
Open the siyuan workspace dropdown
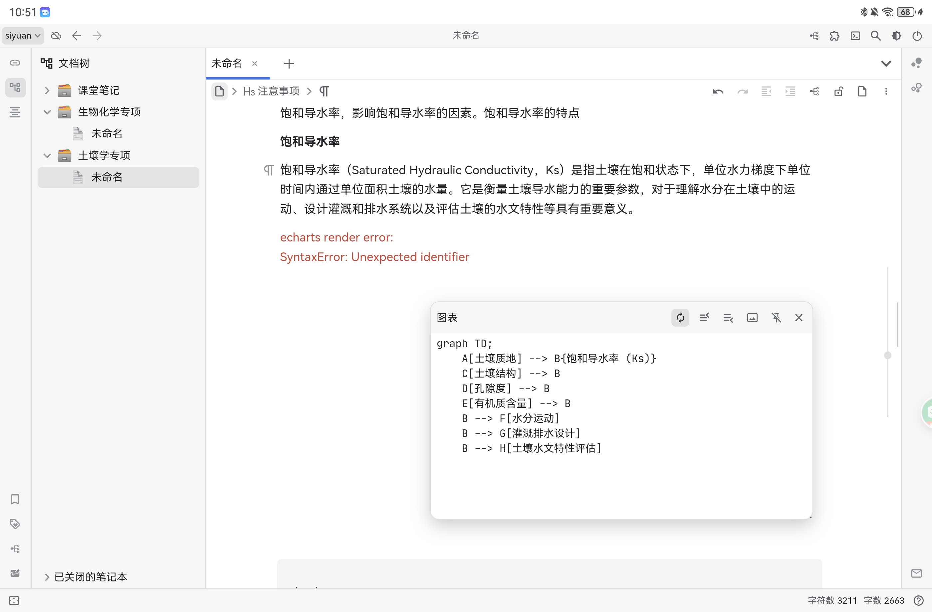click(22, 36)
